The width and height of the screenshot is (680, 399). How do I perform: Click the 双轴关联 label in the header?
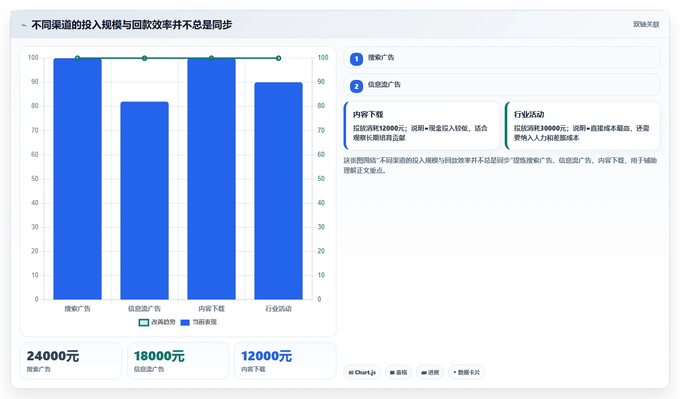(x=646, y=25)
